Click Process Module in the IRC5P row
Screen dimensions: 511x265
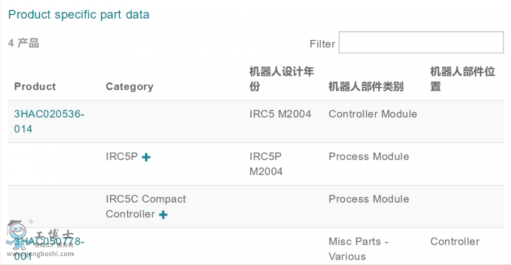[x=369, y=157]
